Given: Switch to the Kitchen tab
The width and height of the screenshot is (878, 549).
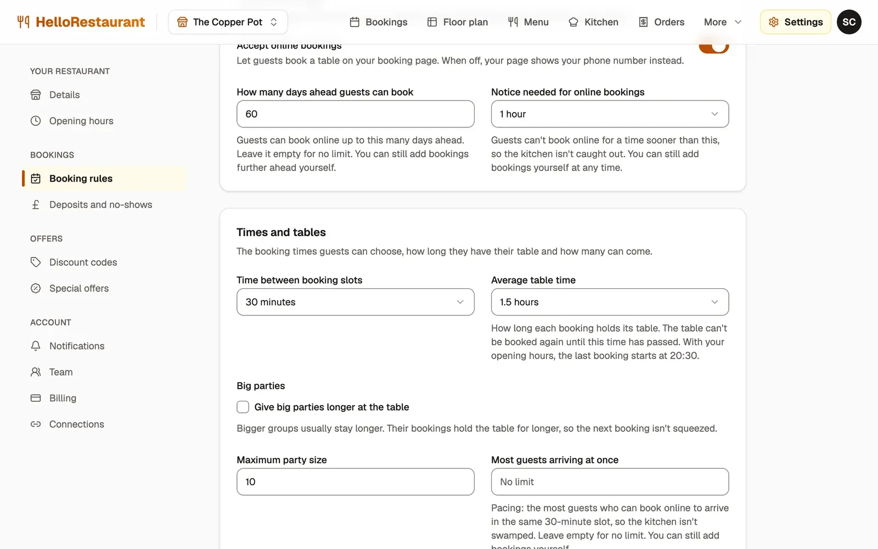Looking at the screenshot, I should point(594,22).
